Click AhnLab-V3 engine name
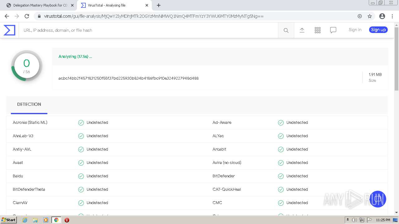This screenshot has height=224, width=399. (23, 136)
